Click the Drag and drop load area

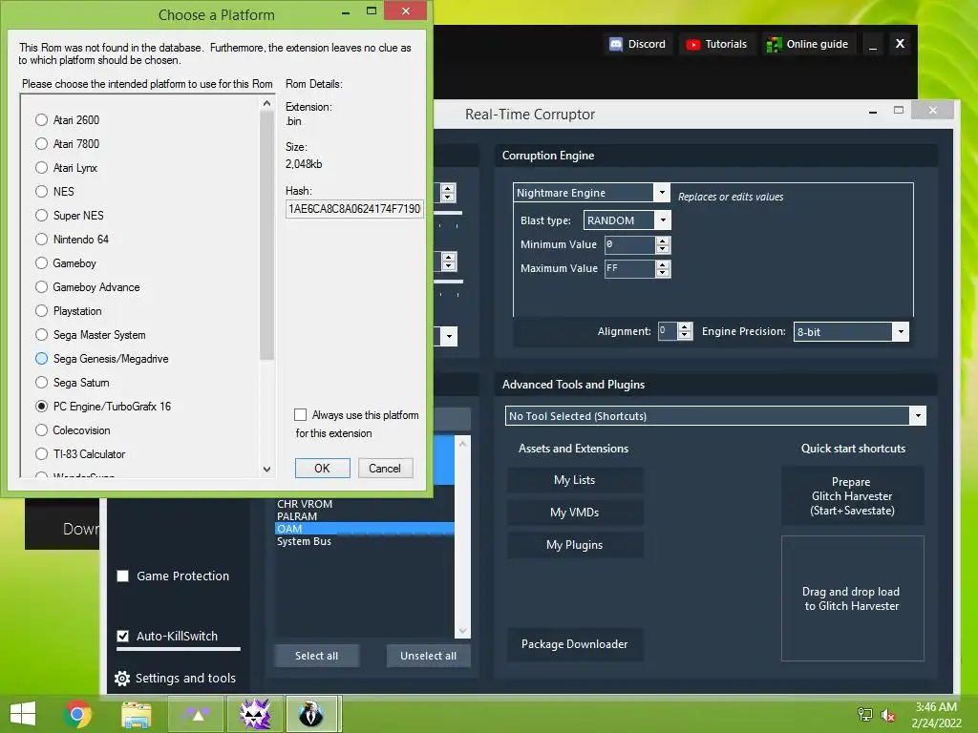(852, 598)
